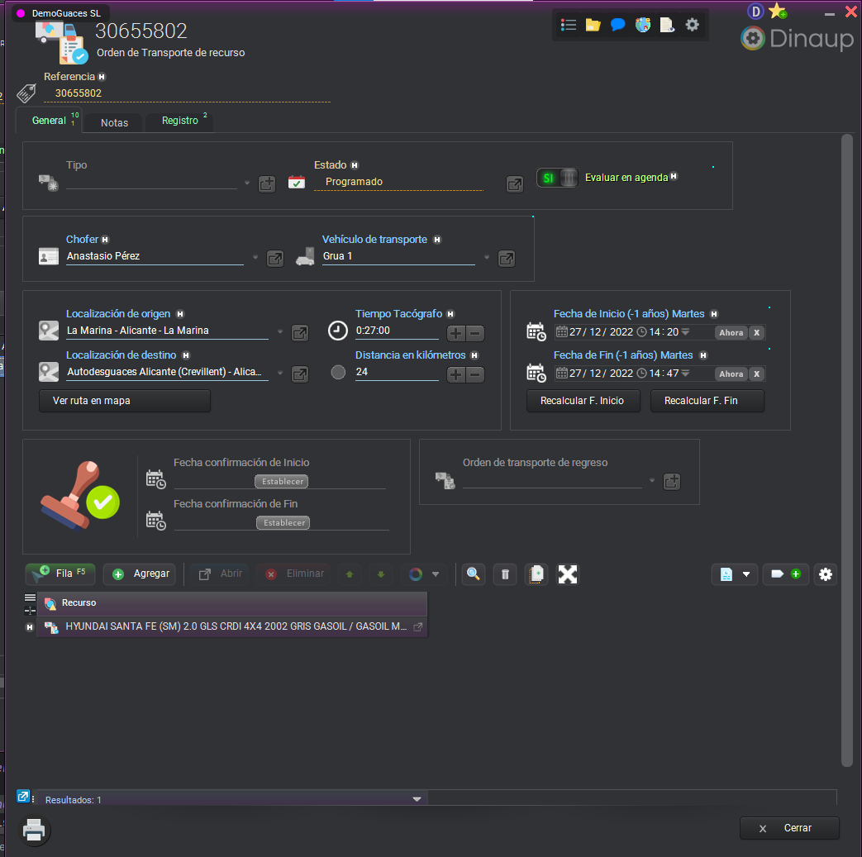Click the printer icon at bottom left

[33, 830]
